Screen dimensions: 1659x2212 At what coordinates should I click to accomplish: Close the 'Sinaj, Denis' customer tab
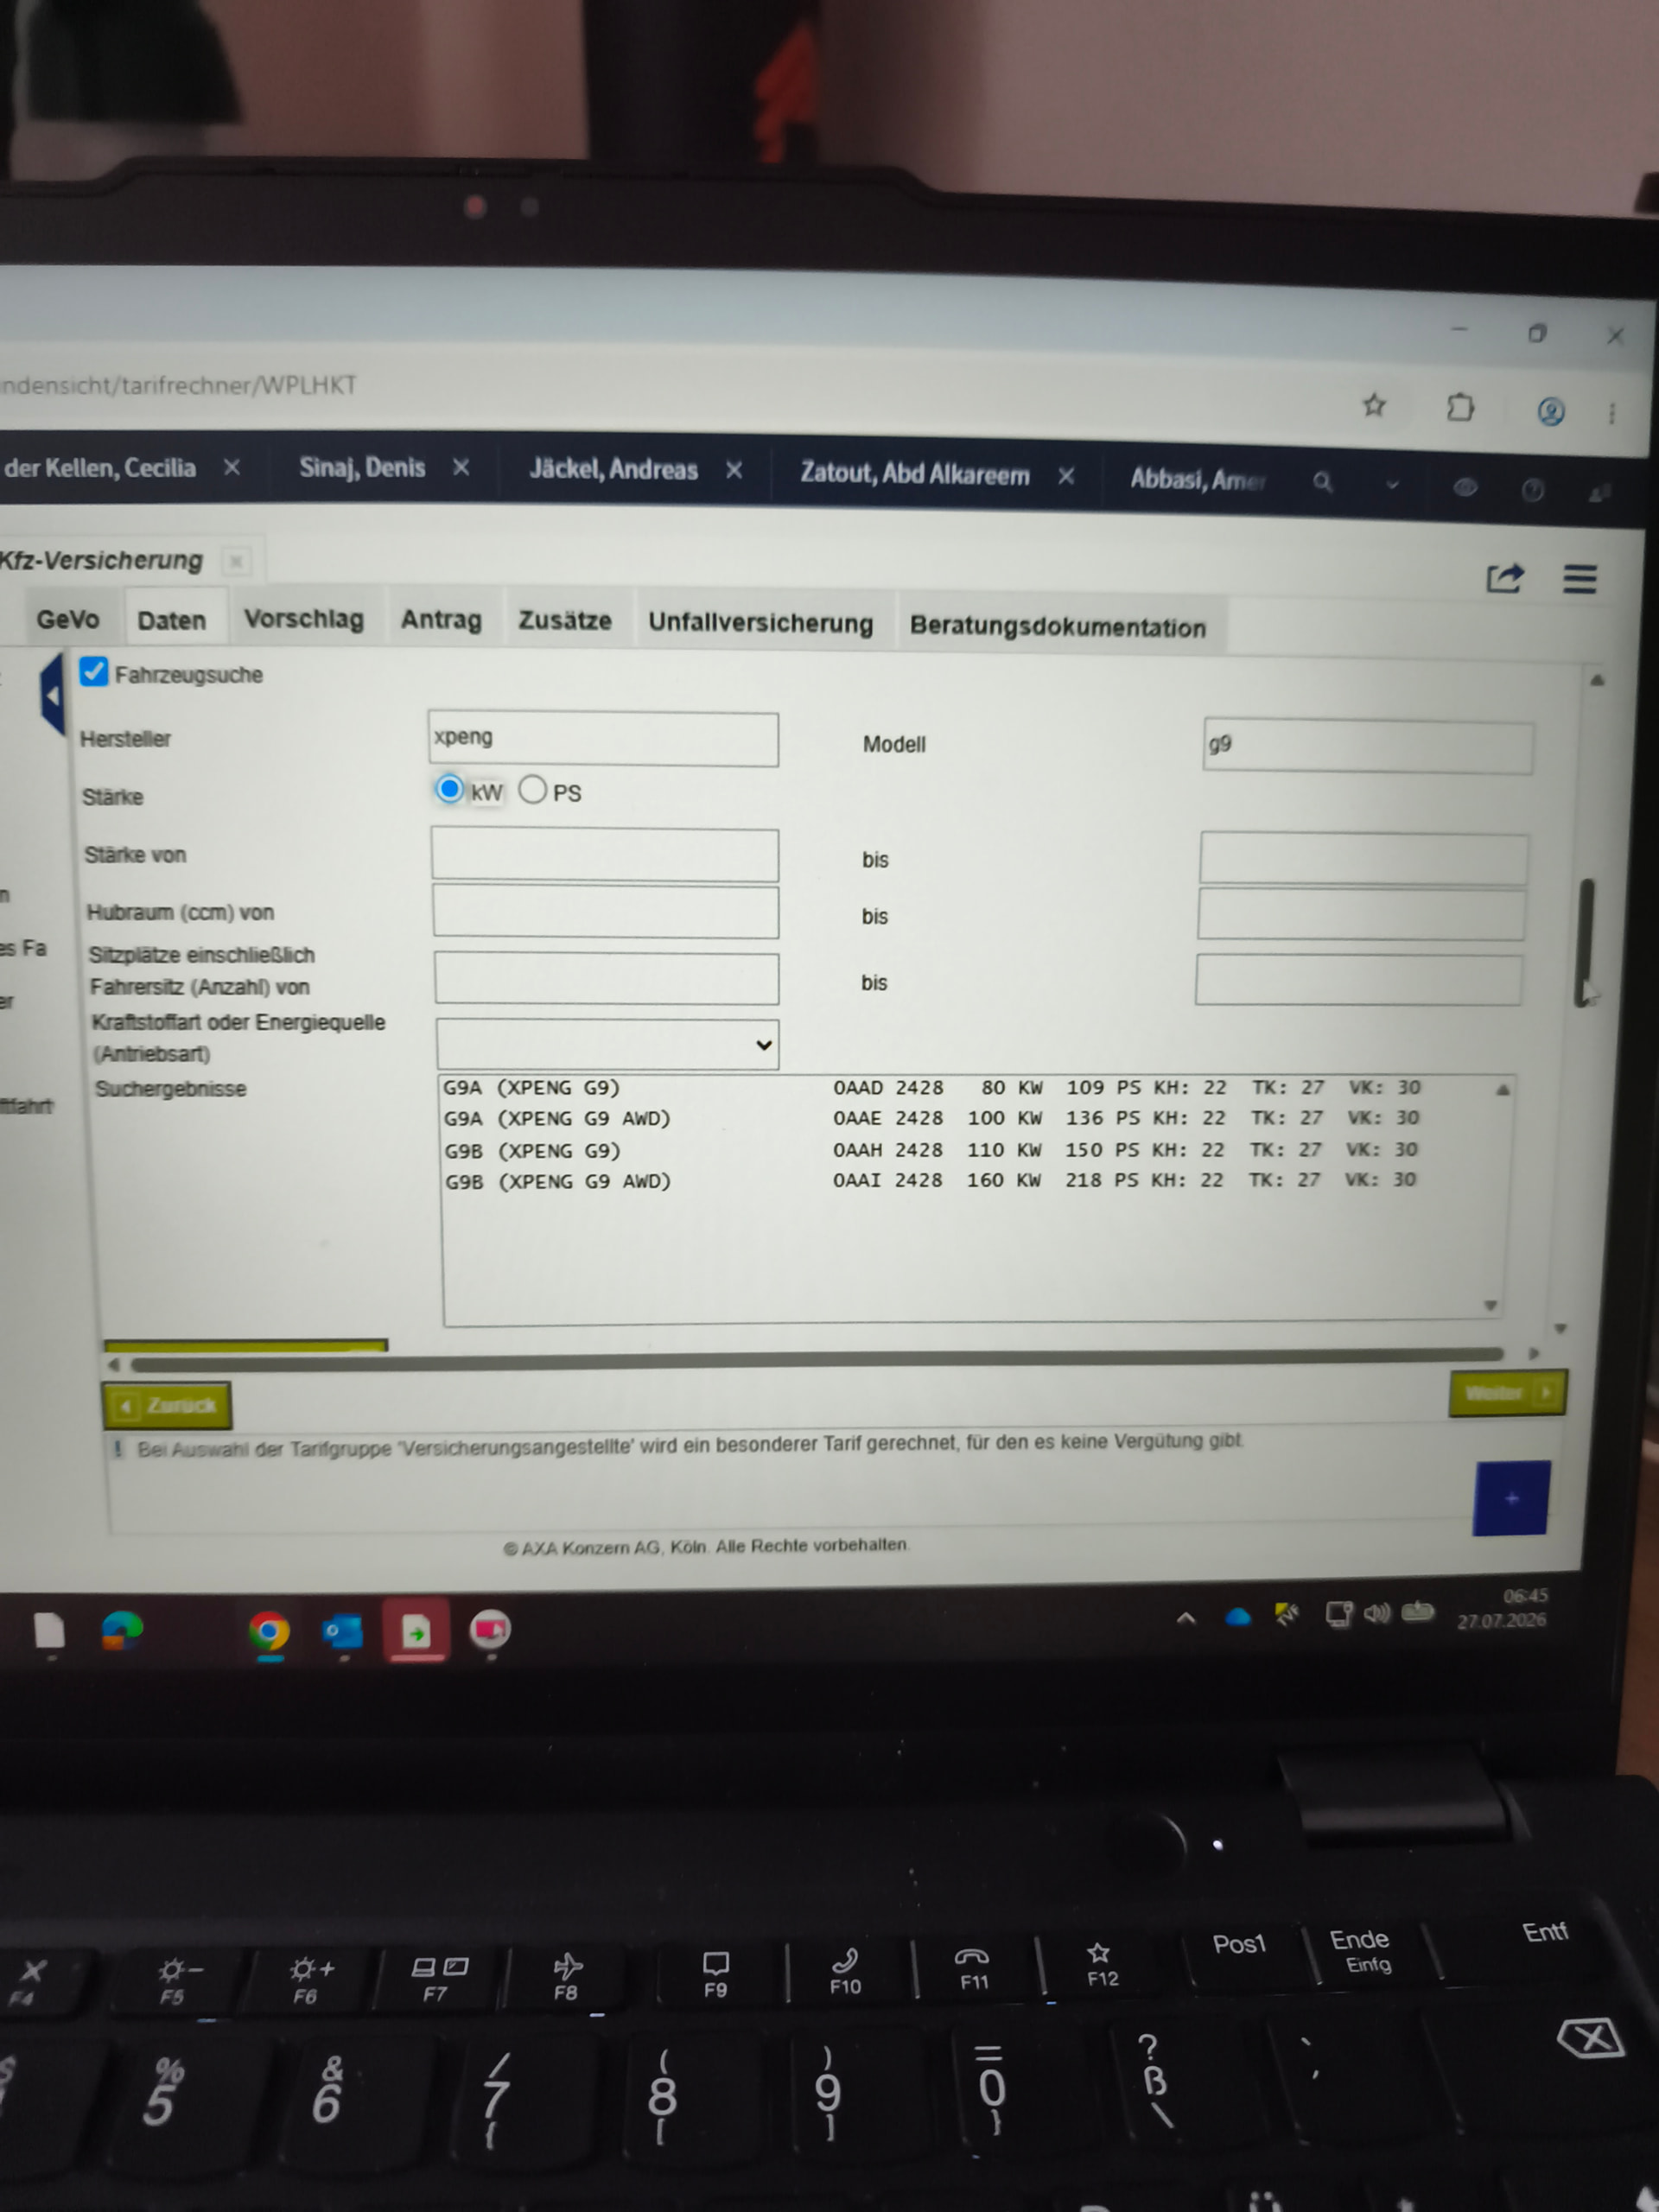click(461, 468)
